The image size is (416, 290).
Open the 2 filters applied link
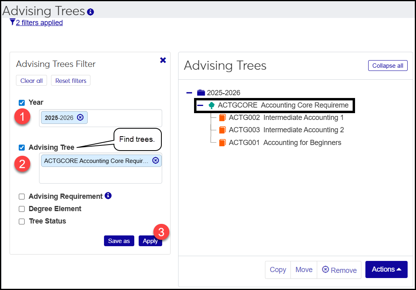[39, 23]
